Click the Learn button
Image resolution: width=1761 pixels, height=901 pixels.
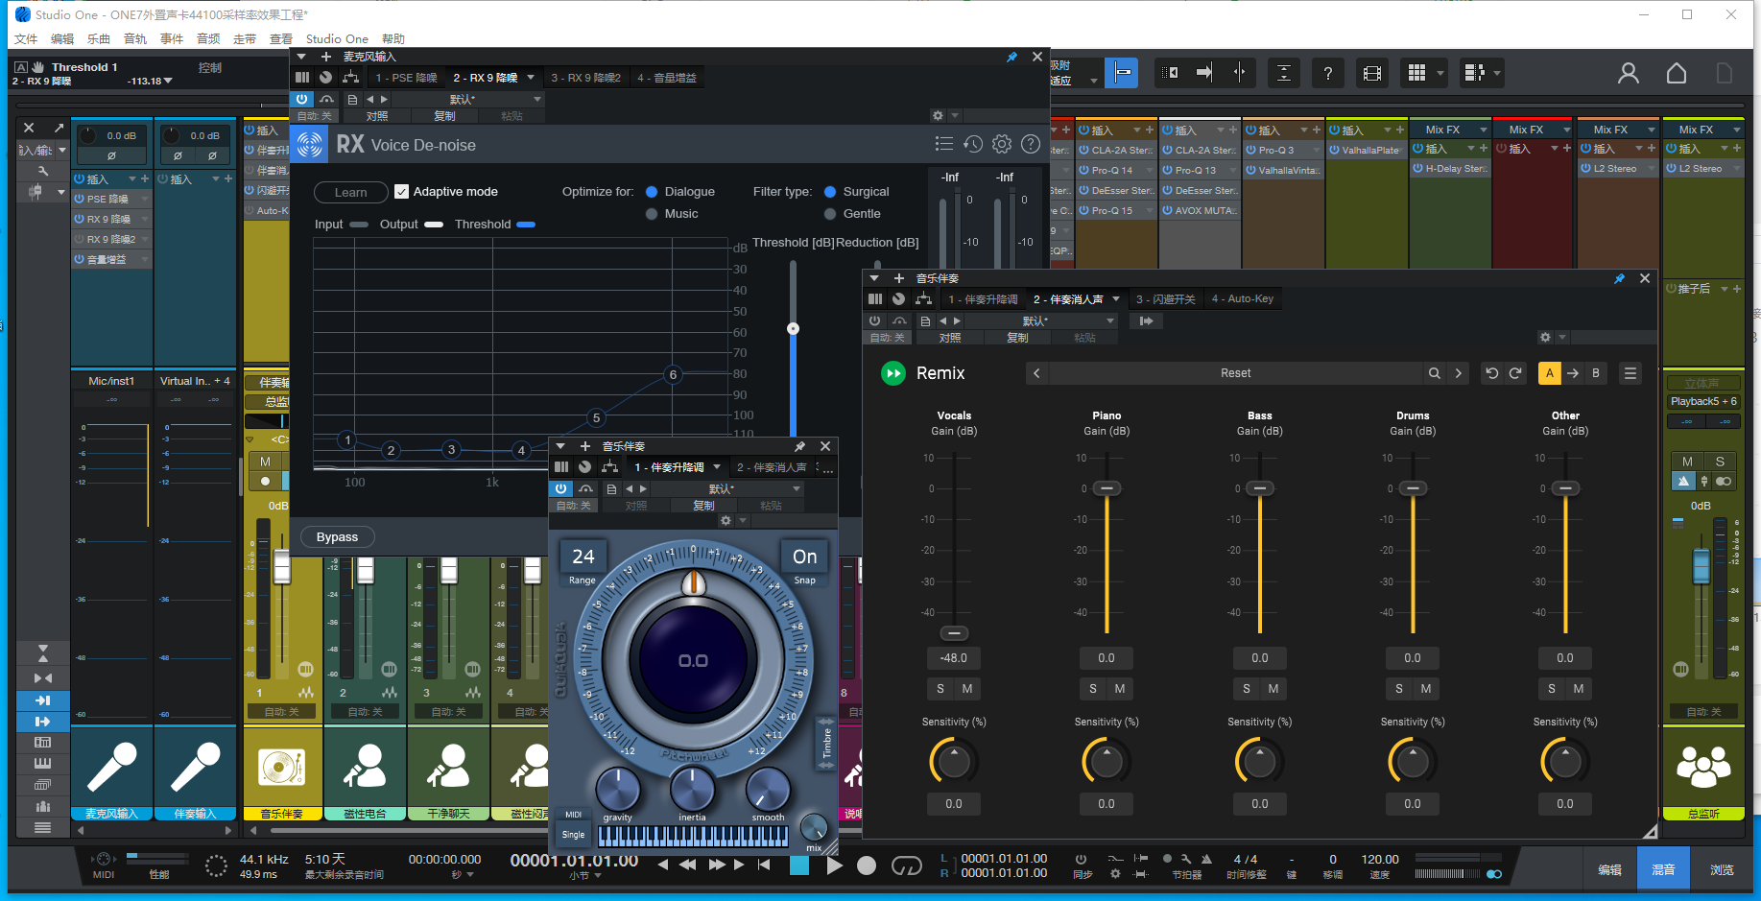350,192
